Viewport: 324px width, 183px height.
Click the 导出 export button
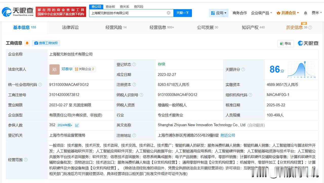click(285, 43)
